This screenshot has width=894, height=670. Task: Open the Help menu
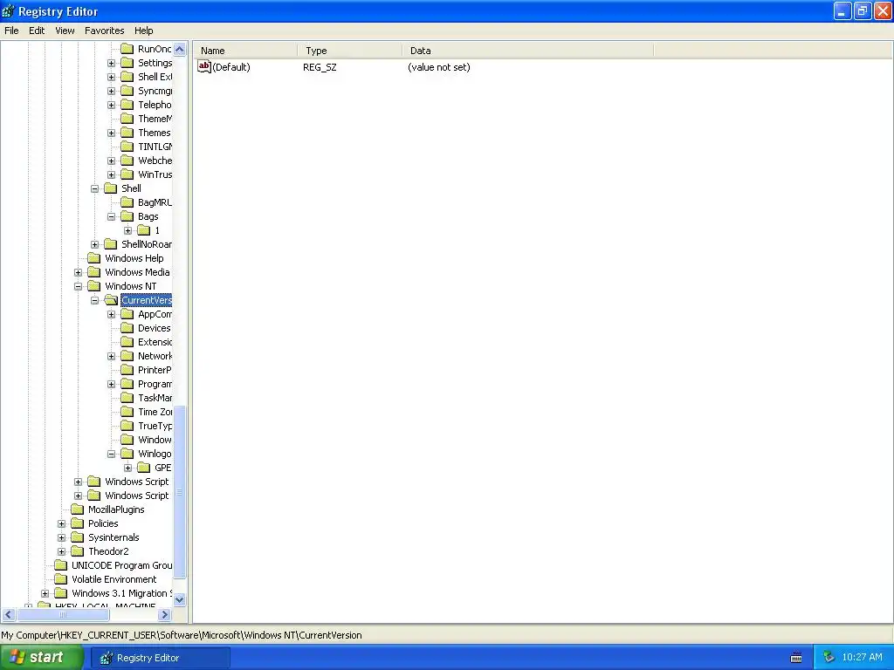pos(144,31)
